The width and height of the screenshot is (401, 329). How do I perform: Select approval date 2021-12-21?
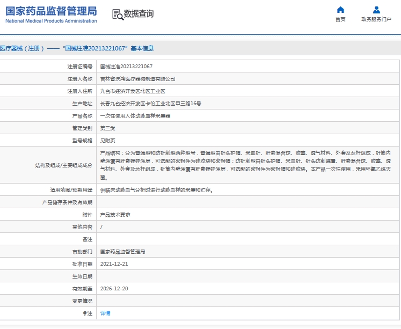[114, 264]
